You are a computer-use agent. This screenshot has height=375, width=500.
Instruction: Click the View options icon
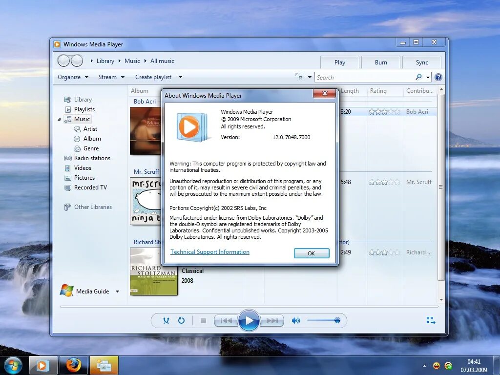[299, 77]
